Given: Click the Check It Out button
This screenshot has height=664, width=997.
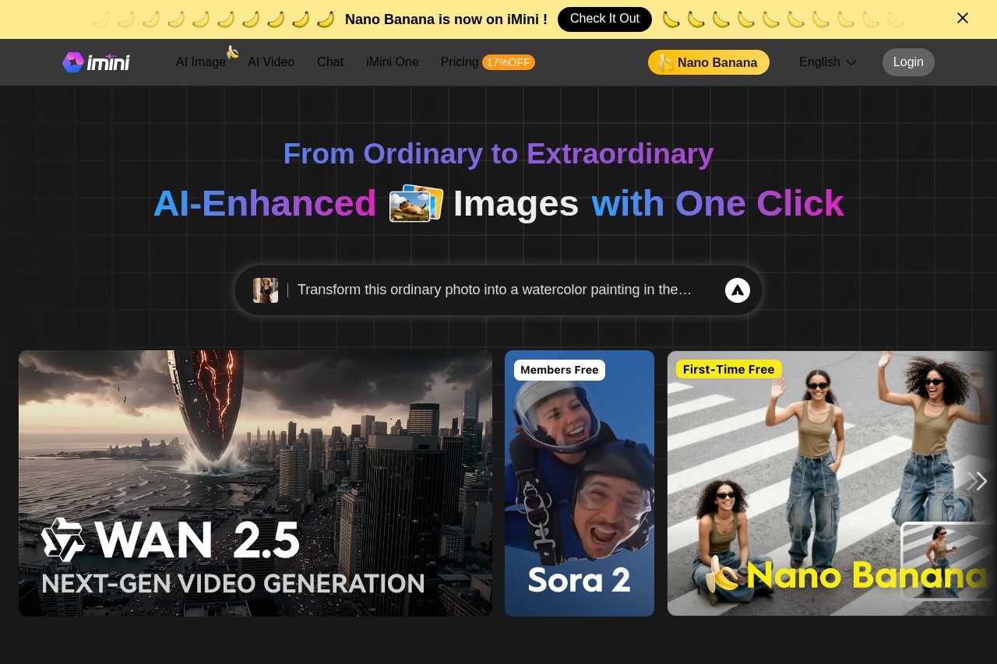Looking at the screenshot, I should (604, 19).
